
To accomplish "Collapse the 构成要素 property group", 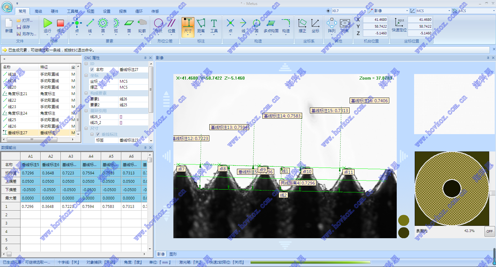I will coord(86,93).
